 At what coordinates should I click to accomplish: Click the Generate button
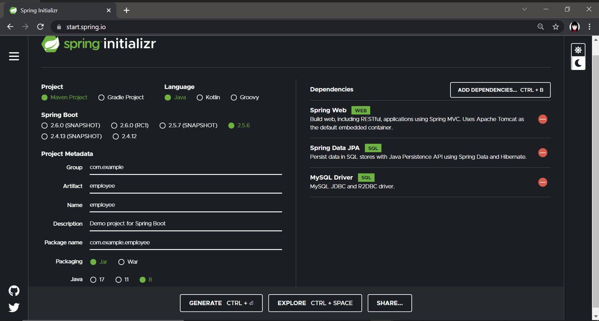click(x=221, y=303)
